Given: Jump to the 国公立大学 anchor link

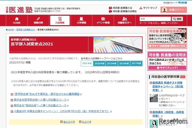Looking at the screenshot, I should coord(69,122).
